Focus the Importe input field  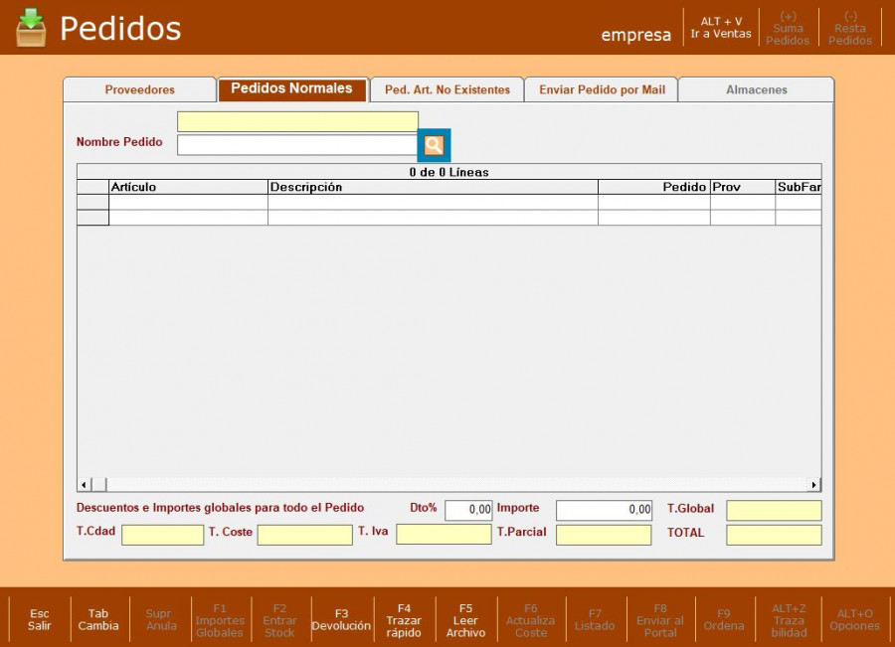click(x=604, y=510)
